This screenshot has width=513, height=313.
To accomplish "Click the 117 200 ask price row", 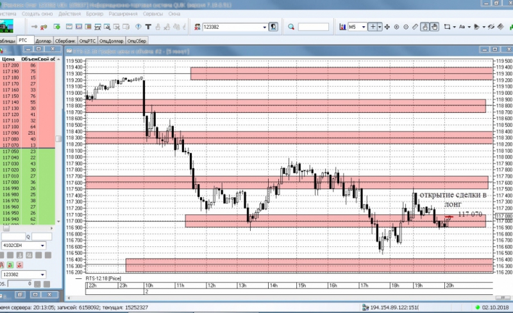I will 28,65.
